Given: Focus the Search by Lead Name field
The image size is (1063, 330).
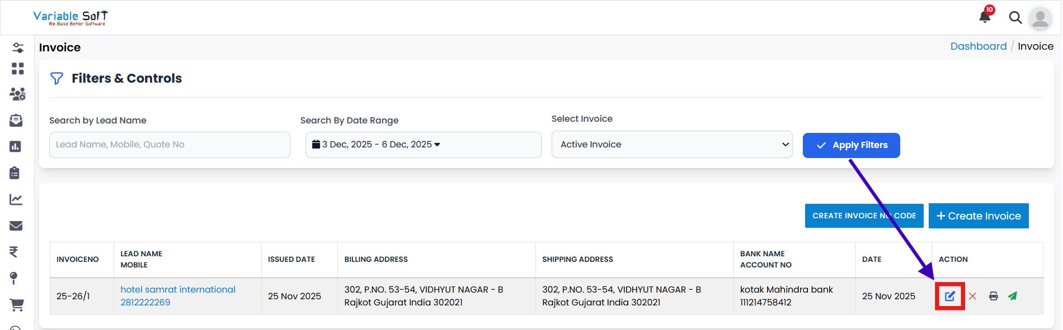Looking at the screenshot, I should tap(170, 145).
